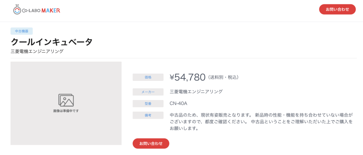Image resolution: width=363 pixels, height=155 pixels.
Task: Click the 型番 label badge
Action: tap(148, 104)
